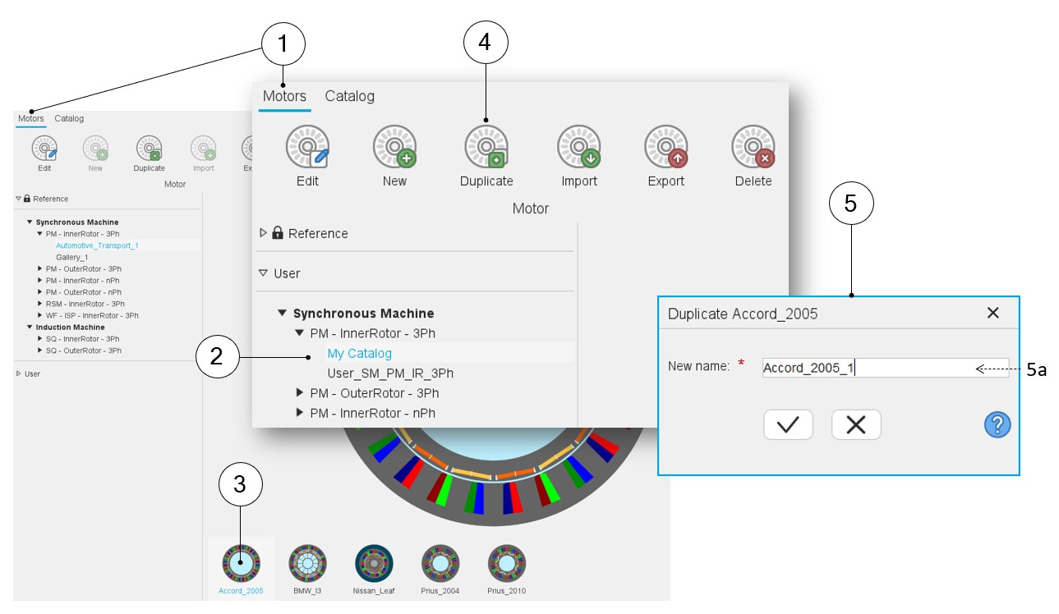
Task: Expand the User section in the small background window
Action: 18,373
